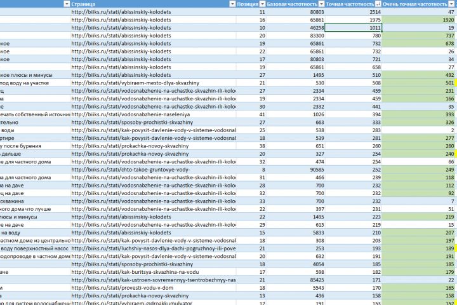
Task: Select the vybiraem-mesto-dlya-skvazhiny URL cell
Action: 154,83
